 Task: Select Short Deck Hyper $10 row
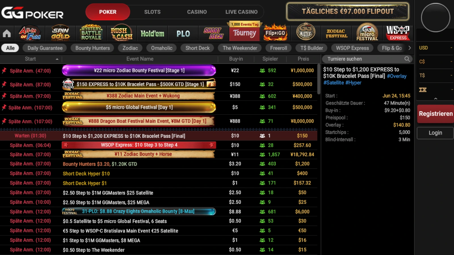coord(159,173)
